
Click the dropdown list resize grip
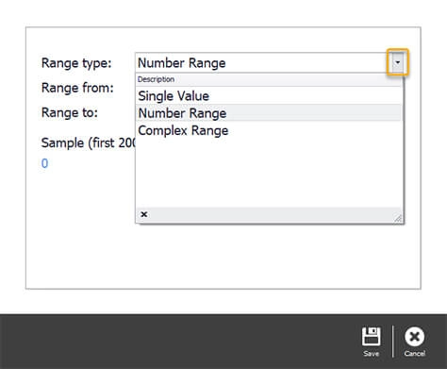[398, 218]
